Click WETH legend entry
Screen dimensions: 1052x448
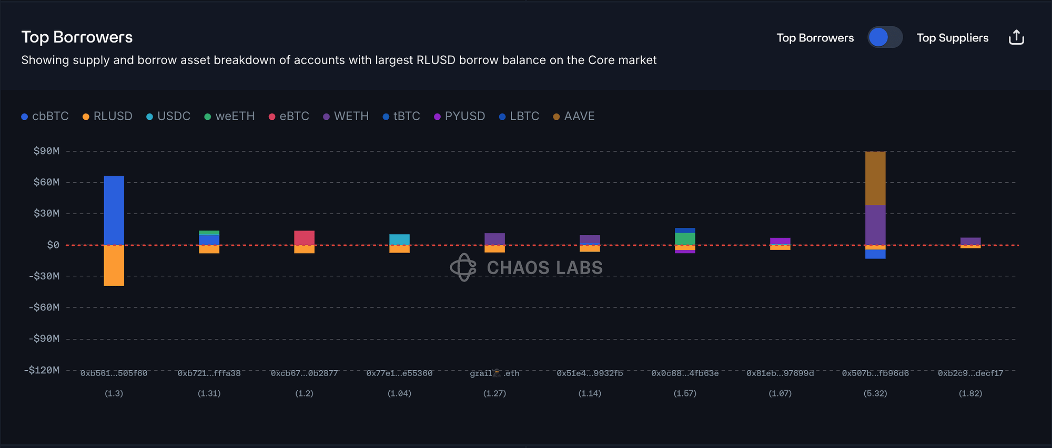coord(346,116)
